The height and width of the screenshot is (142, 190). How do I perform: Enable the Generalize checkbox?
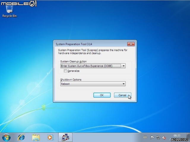[65, 71]
